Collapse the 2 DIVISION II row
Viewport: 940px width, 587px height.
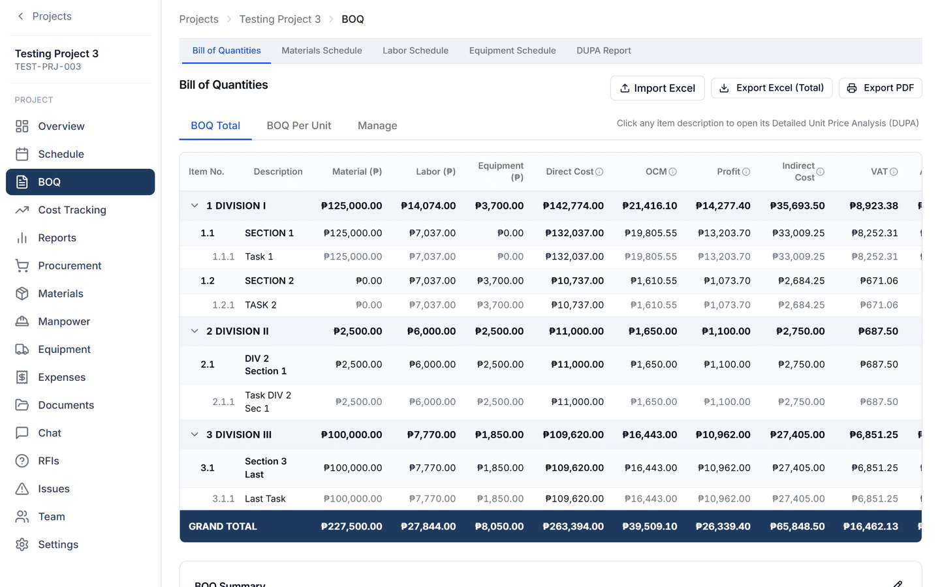(x=195, y=331)
